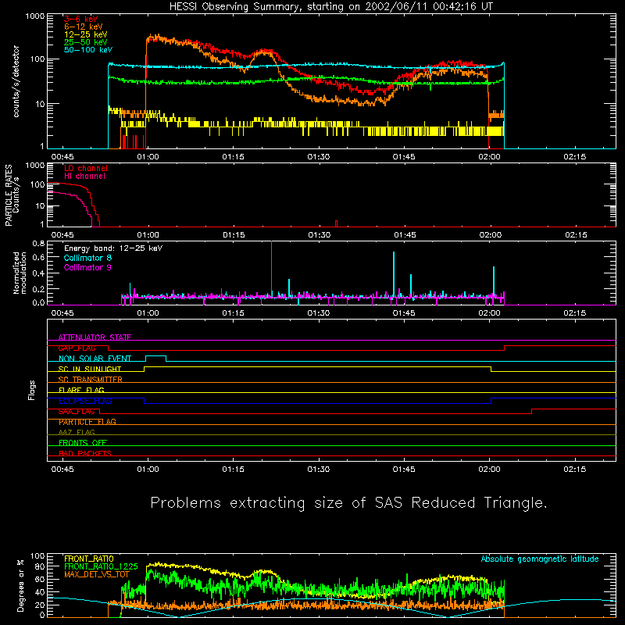Click 02:15 tick under the flags panel
The height and width of the screenshot is (625, 625).
pyautogui.click(x=575, y=470)
